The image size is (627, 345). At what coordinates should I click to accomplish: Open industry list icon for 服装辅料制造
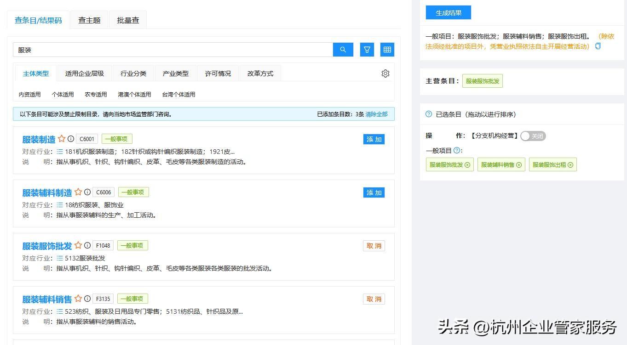(60, 205)
